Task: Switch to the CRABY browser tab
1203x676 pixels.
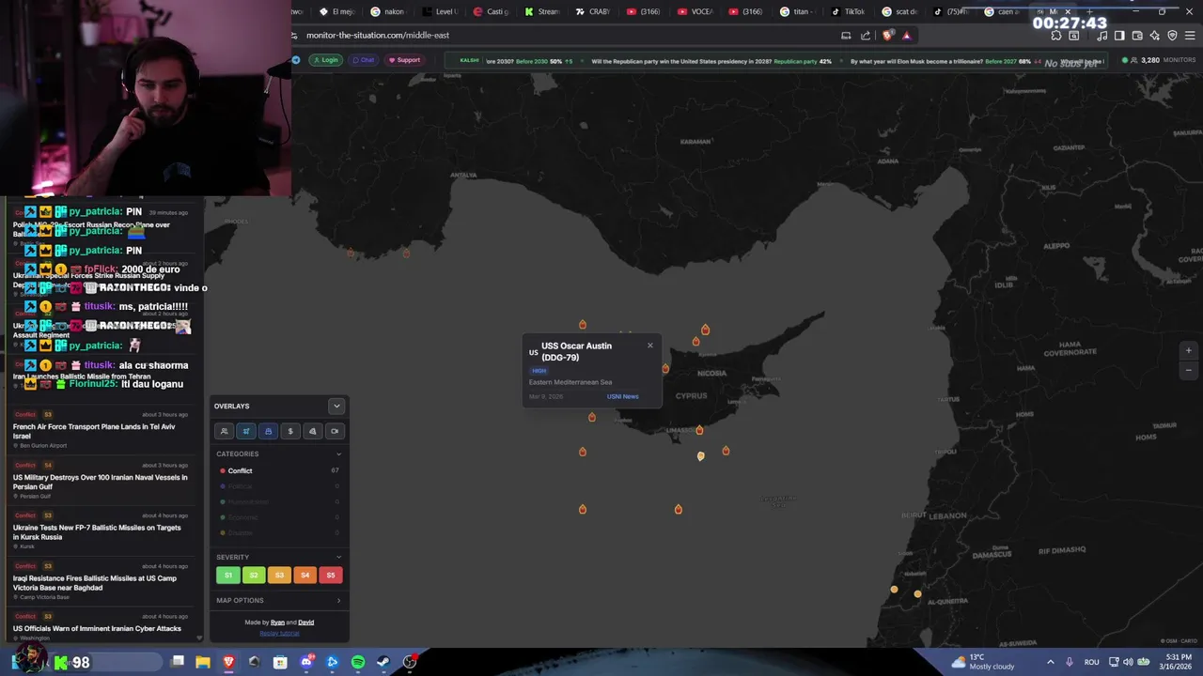Action: tap(593, 12)
